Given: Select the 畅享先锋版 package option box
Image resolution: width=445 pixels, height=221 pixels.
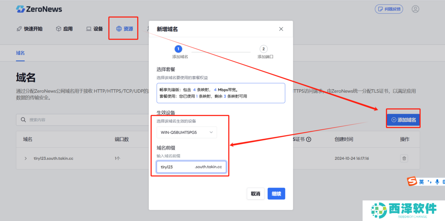Looking at the screenshot, I should 220,93.
